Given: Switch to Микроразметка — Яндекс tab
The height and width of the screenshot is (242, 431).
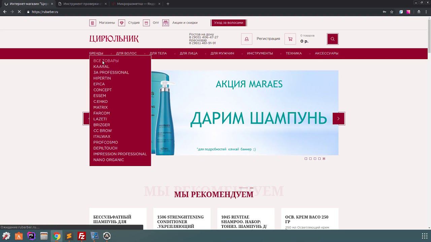Looking at the screenshot, I should coord(136,4).
